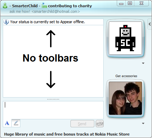Click the Nokia Music Store ad text
The height and width of the screenshot is (138, 152).
pyautogui.click(x=67, y=134)
